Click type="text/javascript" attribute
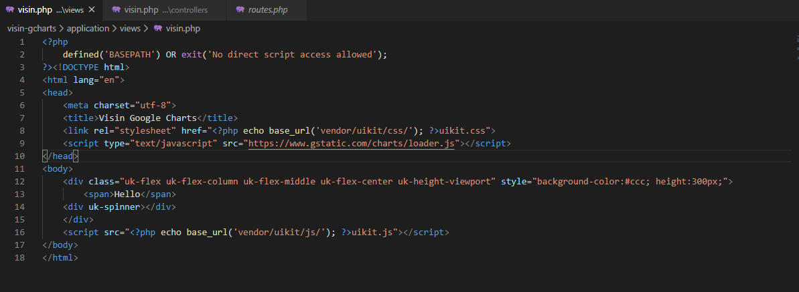The image size is (799, 292). (161, 144)
